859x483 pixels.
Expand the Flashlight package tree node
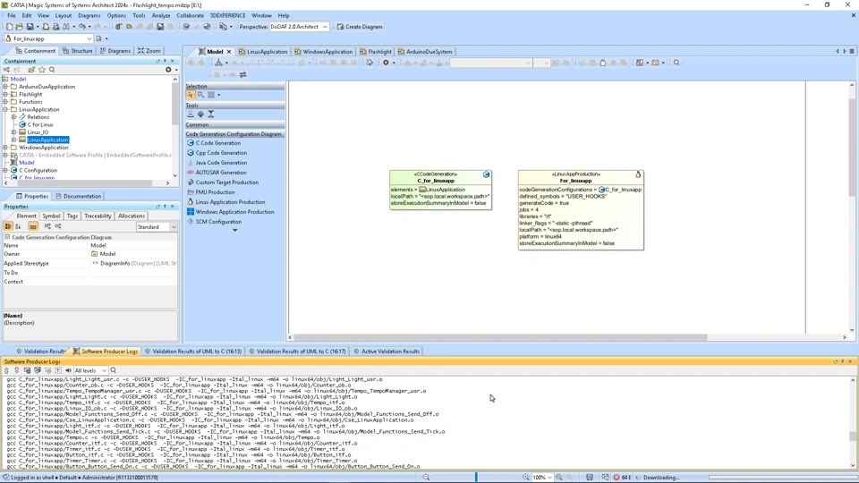6,94
